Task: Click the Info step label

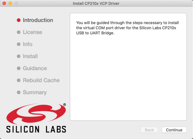Action: point(28,44)
